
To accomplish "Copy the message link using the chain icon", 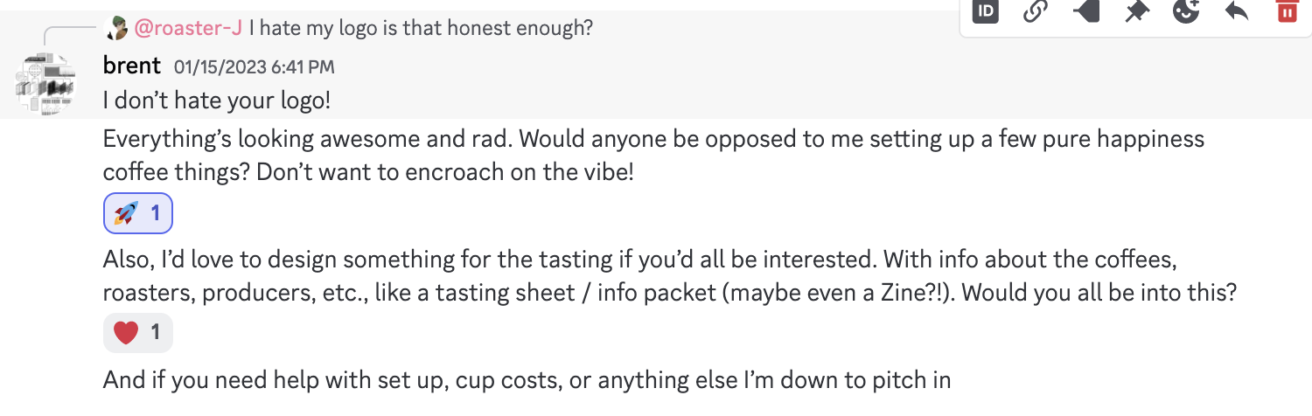I will (1036, 11).
